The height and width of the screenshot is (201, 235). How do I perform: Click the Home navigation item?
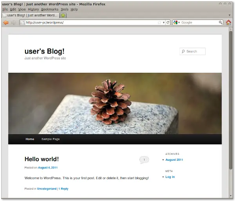click(x=30, y=139)
